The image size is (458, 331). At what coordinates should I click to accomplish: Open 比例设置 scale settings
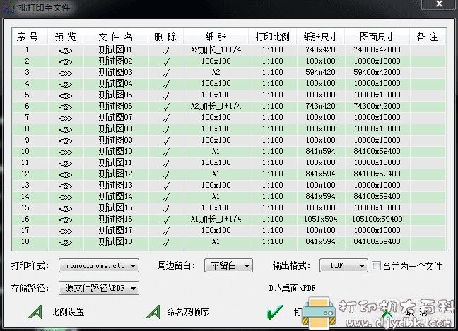67,312
